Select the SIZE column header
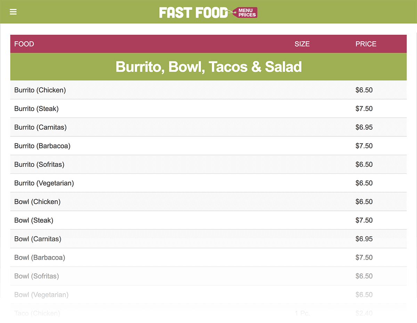This screenshot has height=323, width=417. pos(302,44)
